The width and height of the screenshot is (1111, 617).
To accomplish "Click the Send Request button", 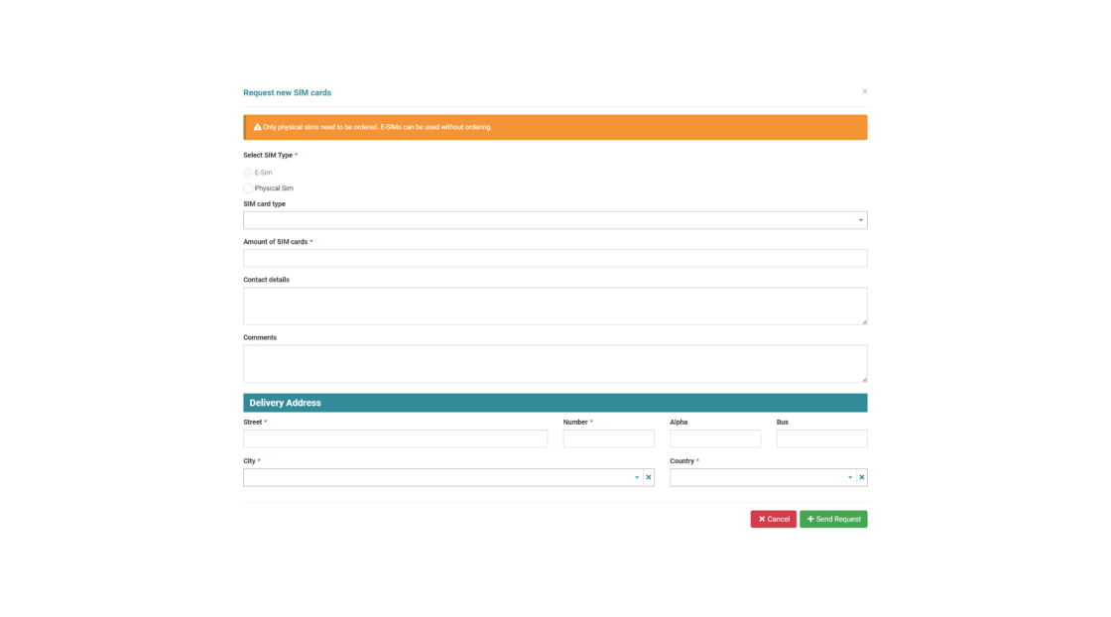I will click(833, 519).
